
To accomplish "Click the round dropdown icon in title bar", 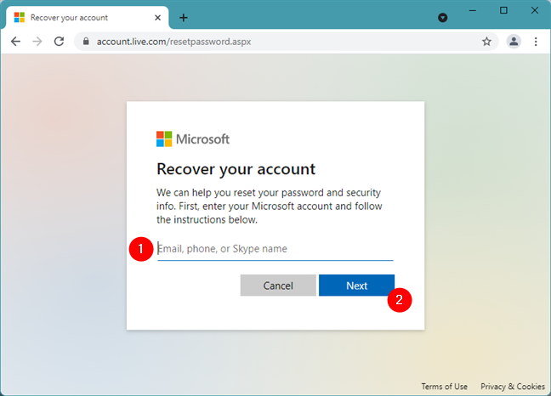I will (443, 18).
